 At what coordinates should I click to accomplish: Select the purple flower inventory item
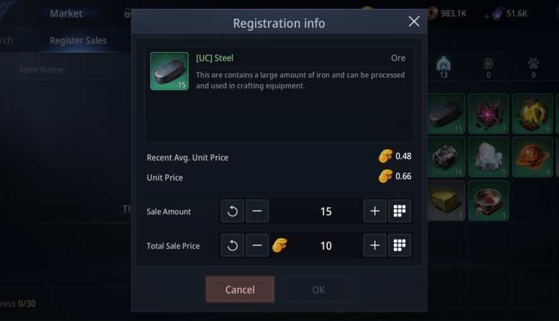click(488, 114)
